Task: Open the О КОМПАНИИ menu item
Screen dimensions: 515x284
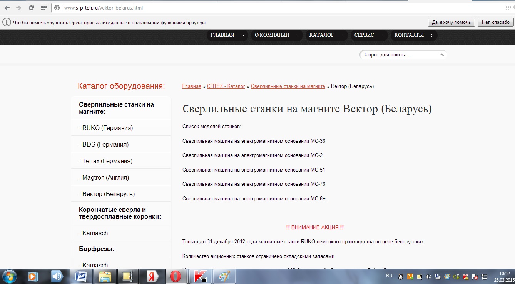Action: pos(276,35)
